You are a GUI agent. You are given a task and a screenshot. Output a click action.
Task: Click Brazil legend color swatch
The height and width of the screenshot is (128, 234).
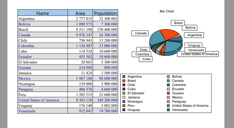tap(124, 81)
